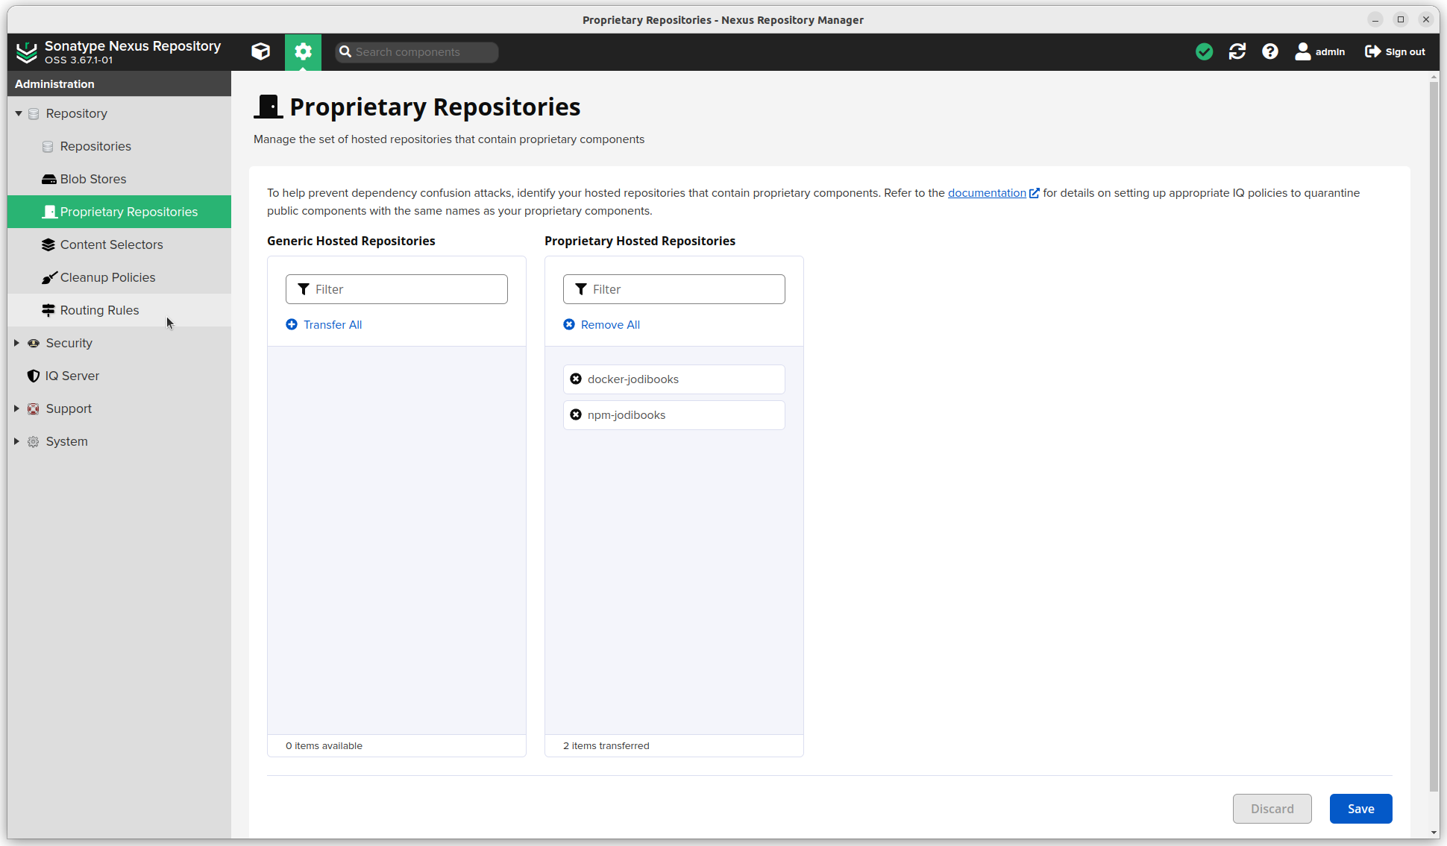Click the Sonatype Nexus logo icon
1447x846 pixels.
(x=27, y=52)
